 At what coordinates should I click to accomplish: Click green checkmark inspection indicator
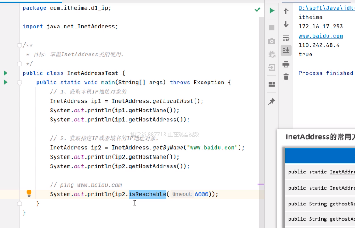257,10
